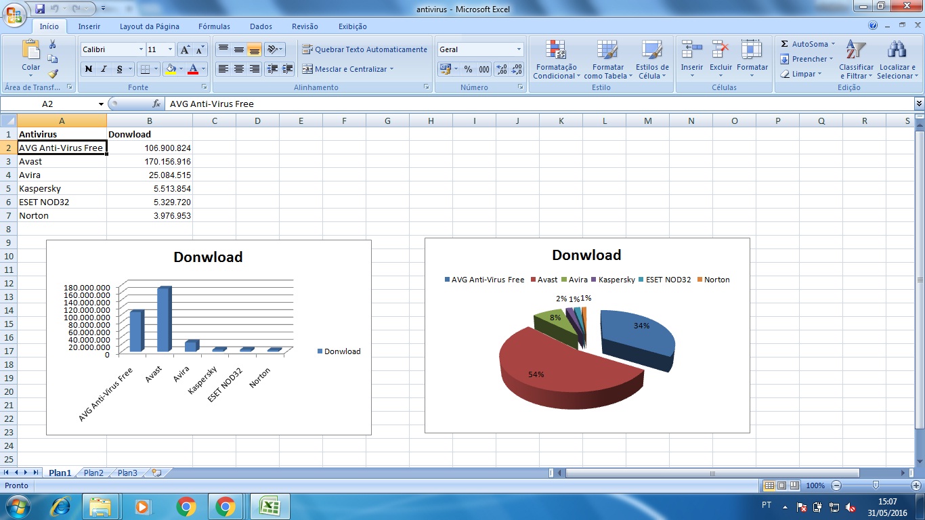
Task: Decrease indent icon
Action: point(272,69)
